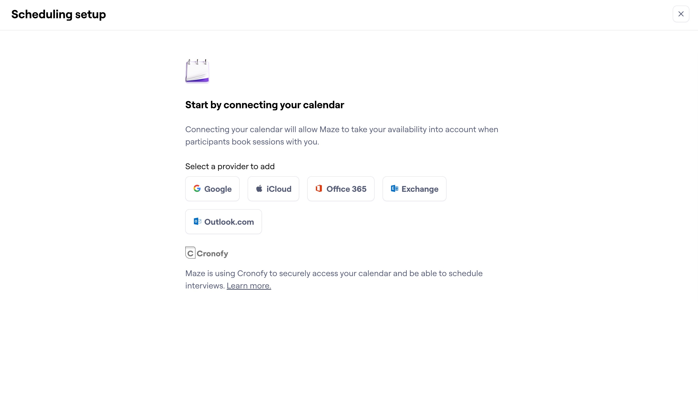Screen dimensions: 698x399
Task: Click the Select a provider to add label
Action: [230, 166]
